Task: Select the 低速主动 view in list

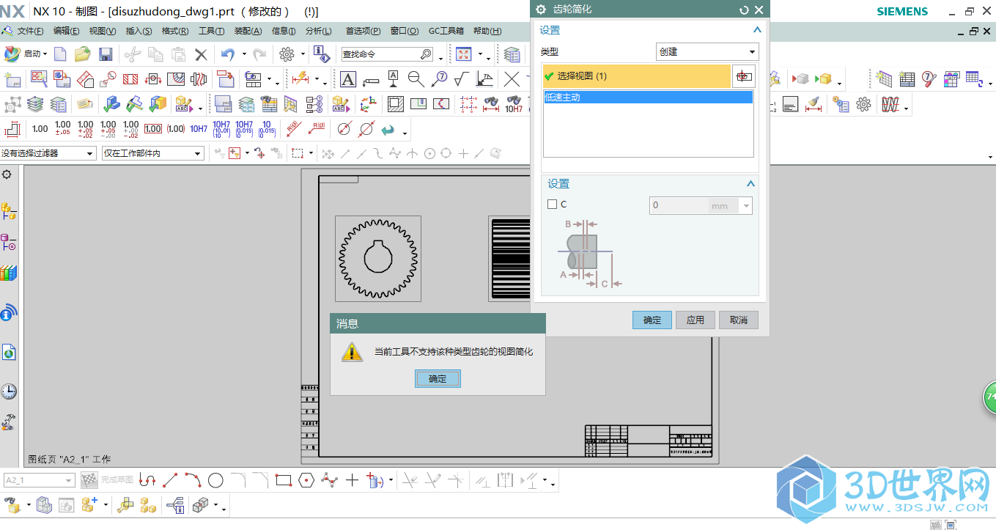Action: pyautogui.click(x=648, y=97)
